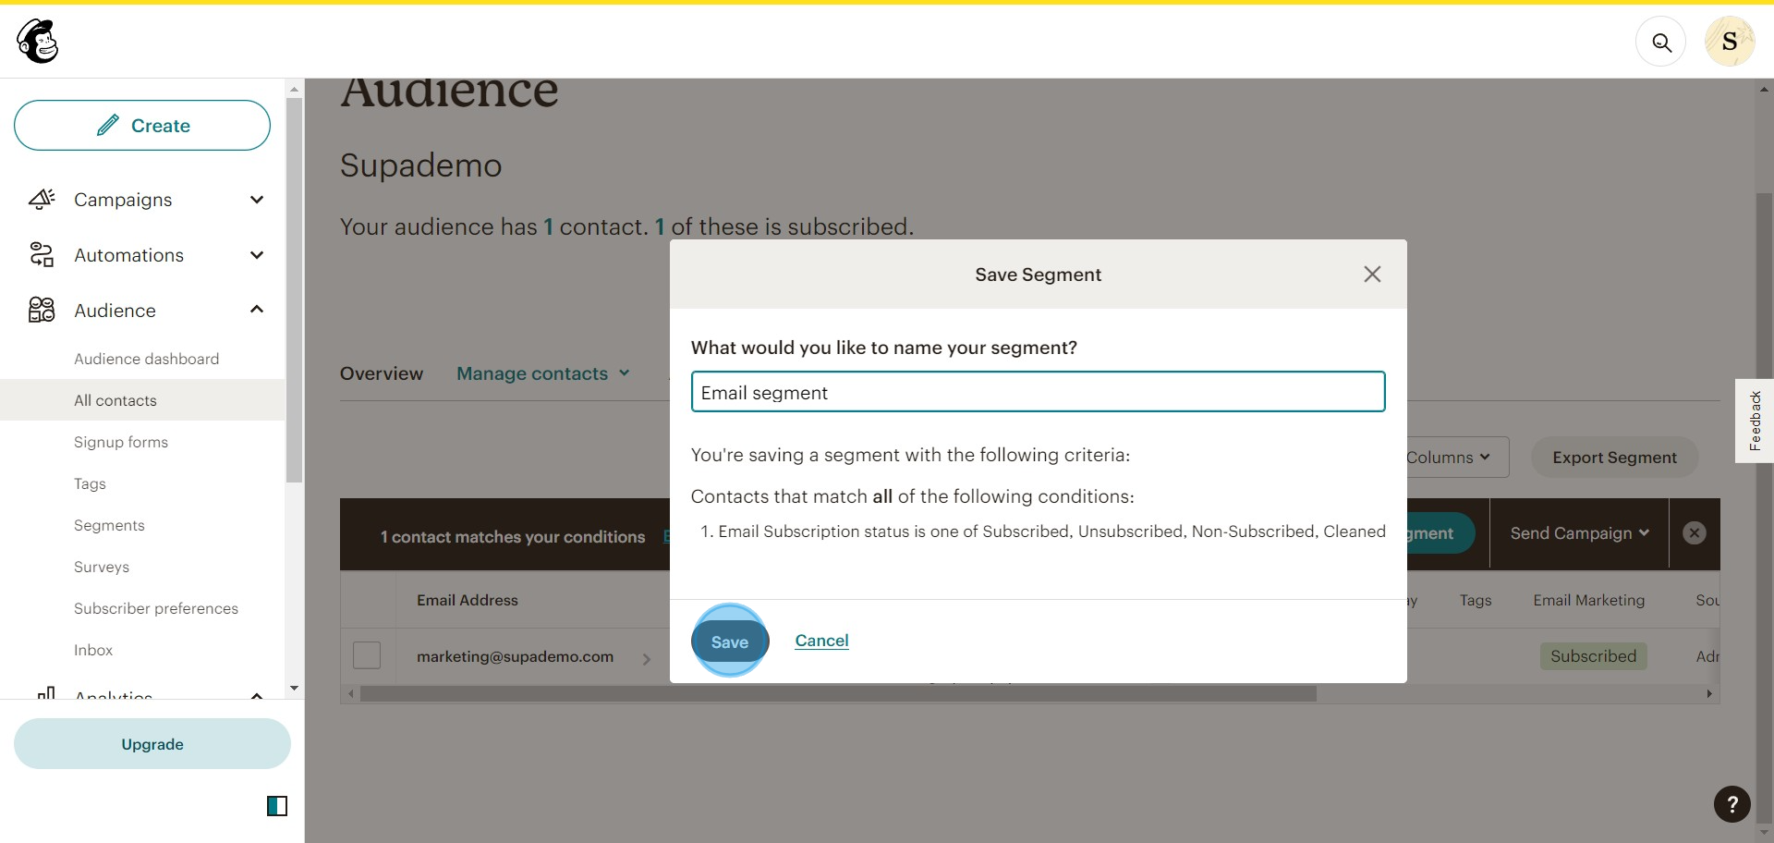Open the Segments sidebar item
Image resolution: width=1774 pixels, height=843 pixels.
coord(109,525)
